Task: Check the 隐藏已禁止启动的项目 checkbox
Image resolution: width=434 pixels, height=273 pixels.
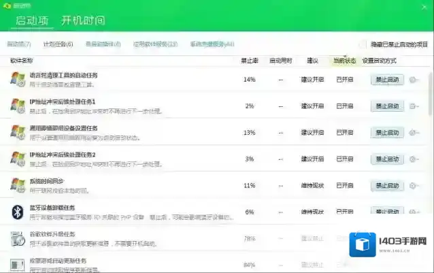Action: point(363,44)
